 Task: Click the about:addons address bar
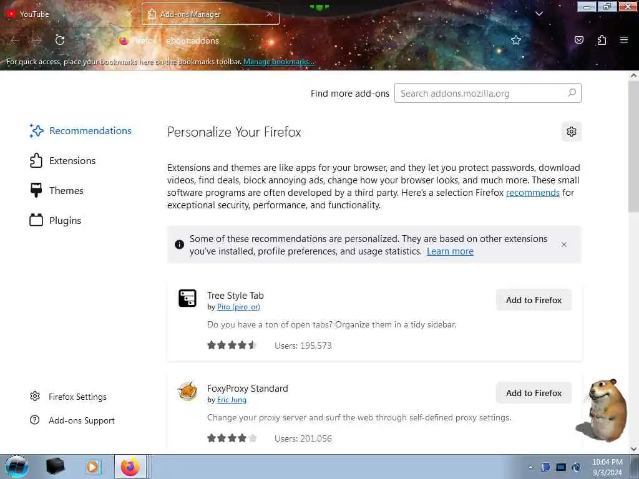tap(310, 41)
